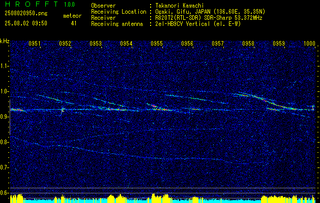The image size is (320, 203).
Task: Select the 2el-HB9CV Vertical antenna text
Action: point(198,24)
